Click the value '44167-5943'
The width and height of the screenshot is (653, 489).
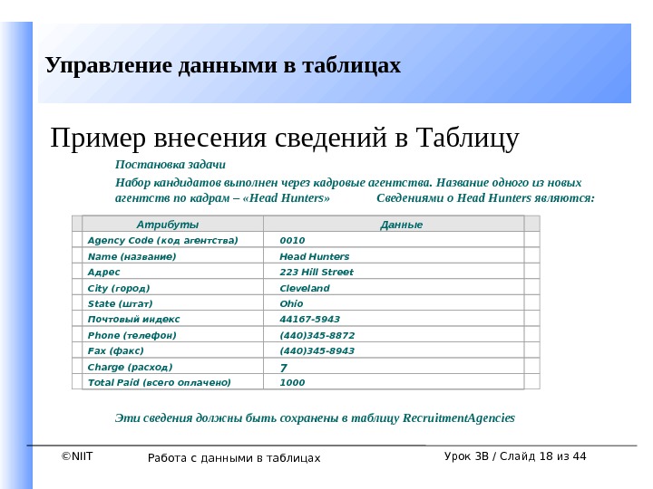pyautogui.click(x=310, y=320)
